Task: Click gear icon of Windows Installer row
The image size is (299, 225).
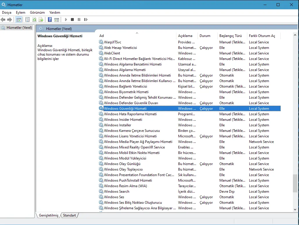Action: click(x=101, y=125)
